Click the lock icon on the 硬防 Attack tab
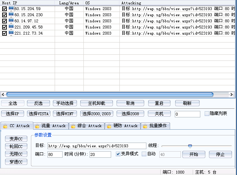 click(109, 126)
